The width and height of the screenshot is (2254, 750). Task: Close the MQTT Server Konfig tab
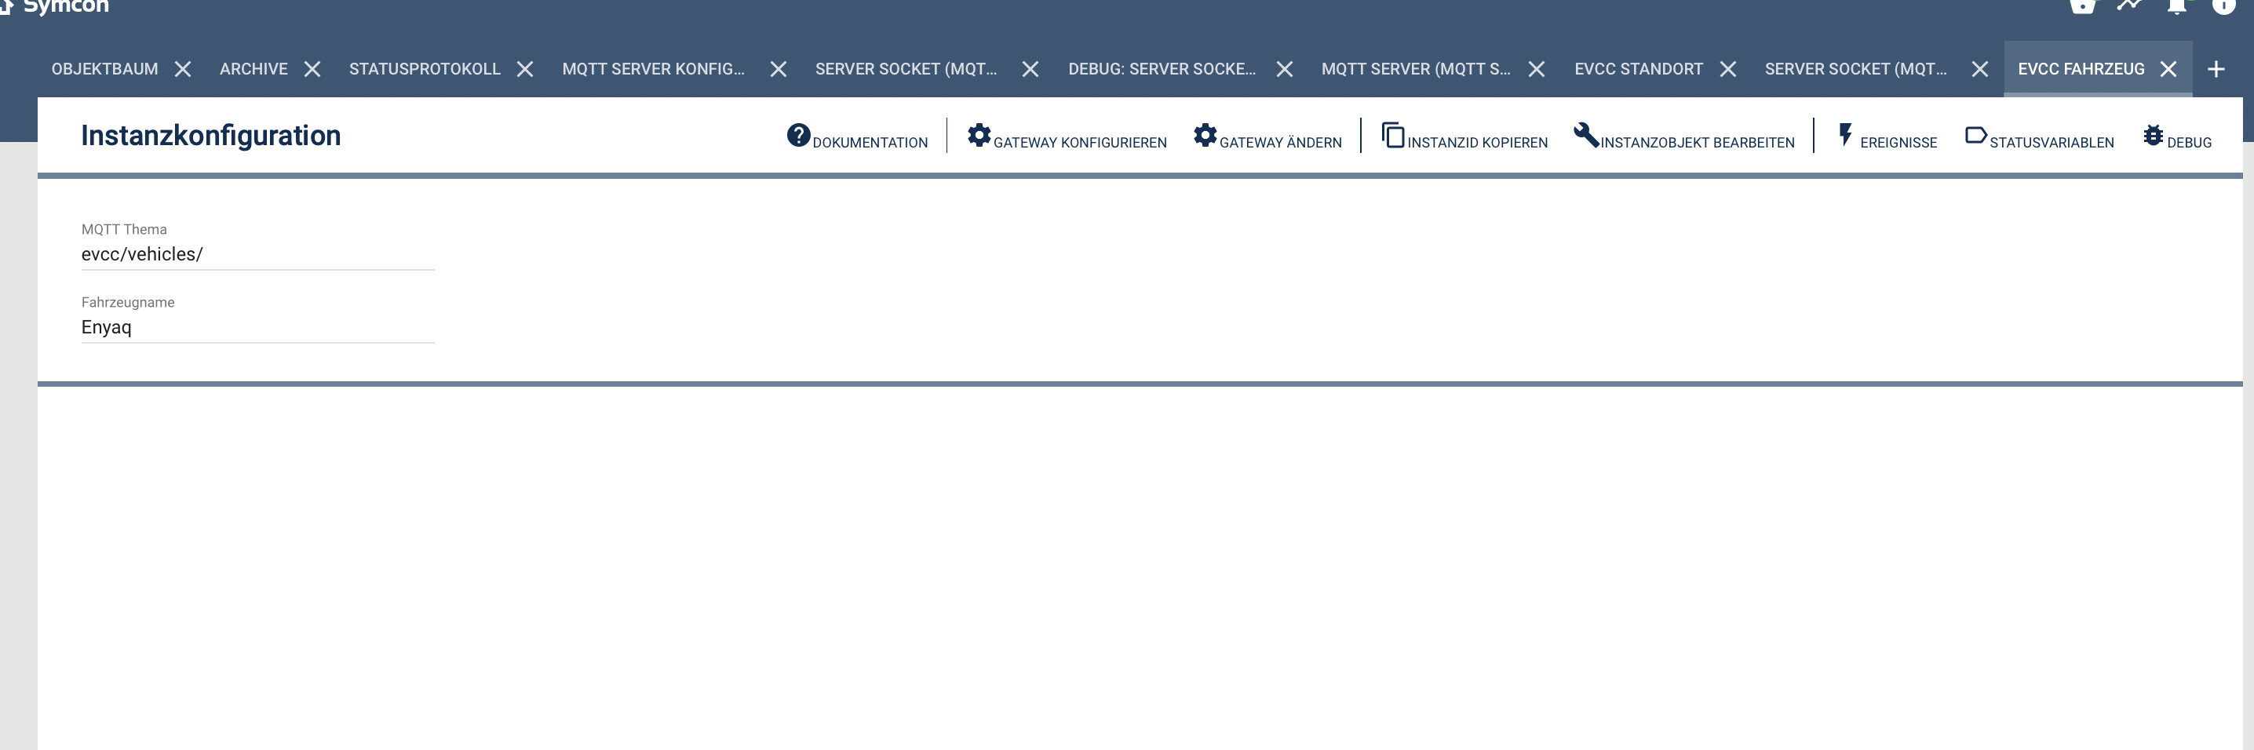[778, 69]
